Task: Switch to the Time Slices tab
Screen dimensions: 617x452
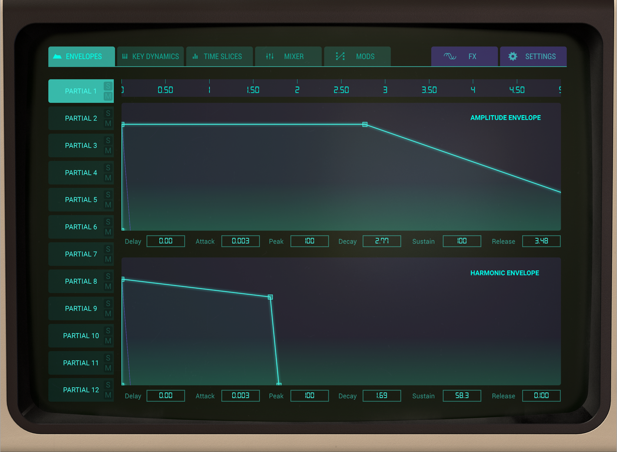Action: pyautogui.click(x=219, y=56)
